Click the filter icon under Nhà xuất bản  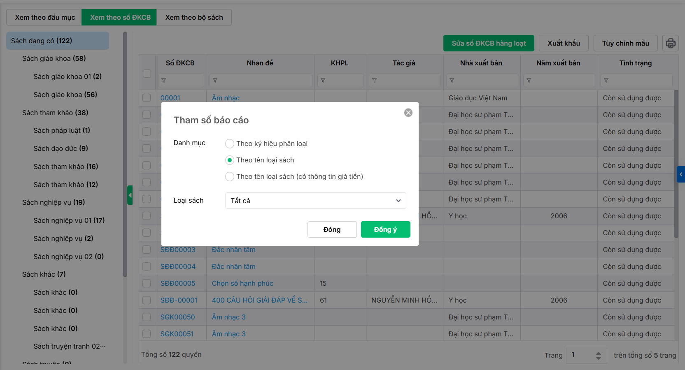click(x=452, y=81)
